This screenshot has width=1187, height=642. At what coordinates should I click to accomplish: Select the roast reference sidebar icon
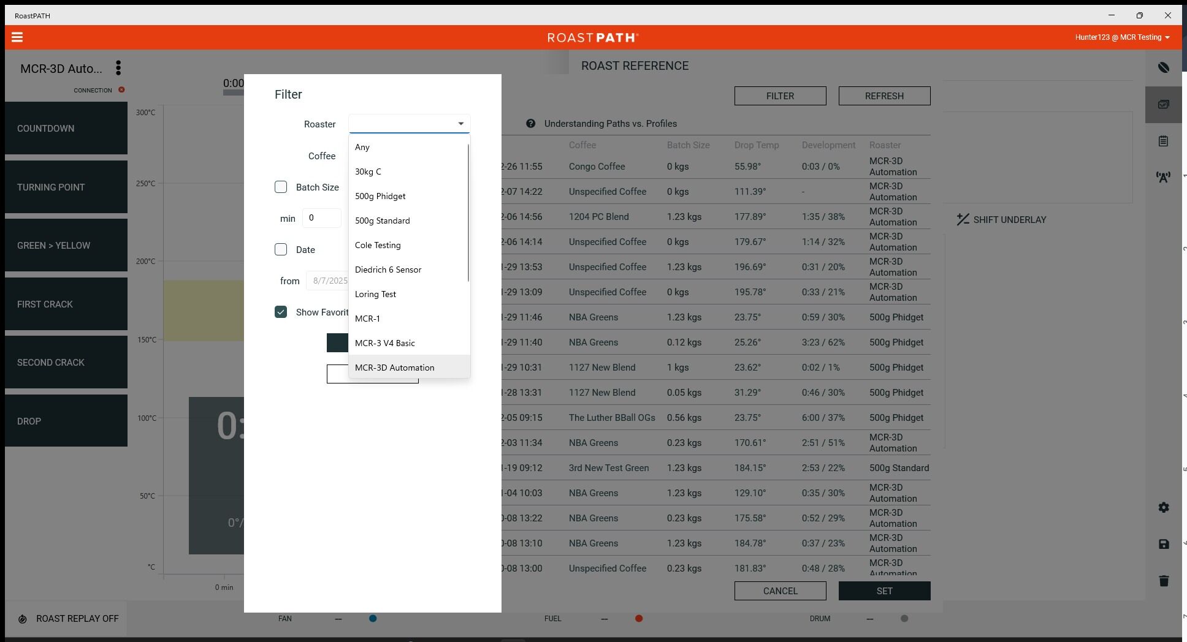[x=1164, y=105]
